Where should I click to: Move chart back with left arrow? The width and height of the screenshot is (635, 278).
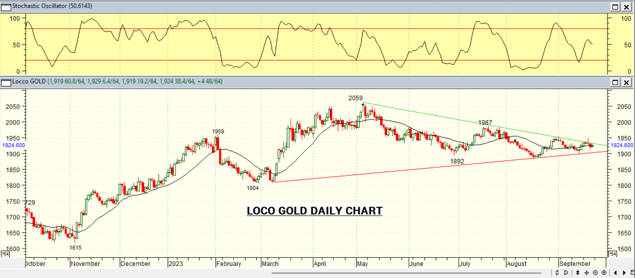(x=615, y=273)
